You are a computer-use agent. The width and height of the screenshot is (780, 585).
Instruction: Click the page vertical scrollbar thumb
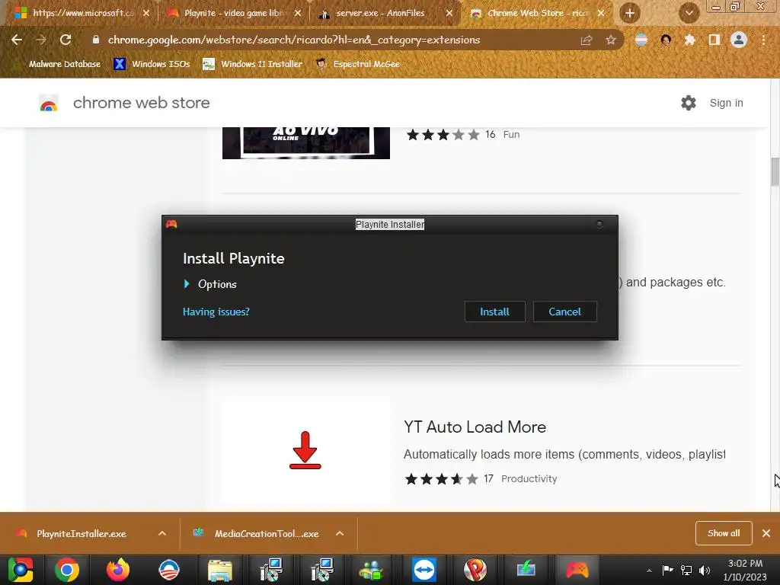(775, 171)
